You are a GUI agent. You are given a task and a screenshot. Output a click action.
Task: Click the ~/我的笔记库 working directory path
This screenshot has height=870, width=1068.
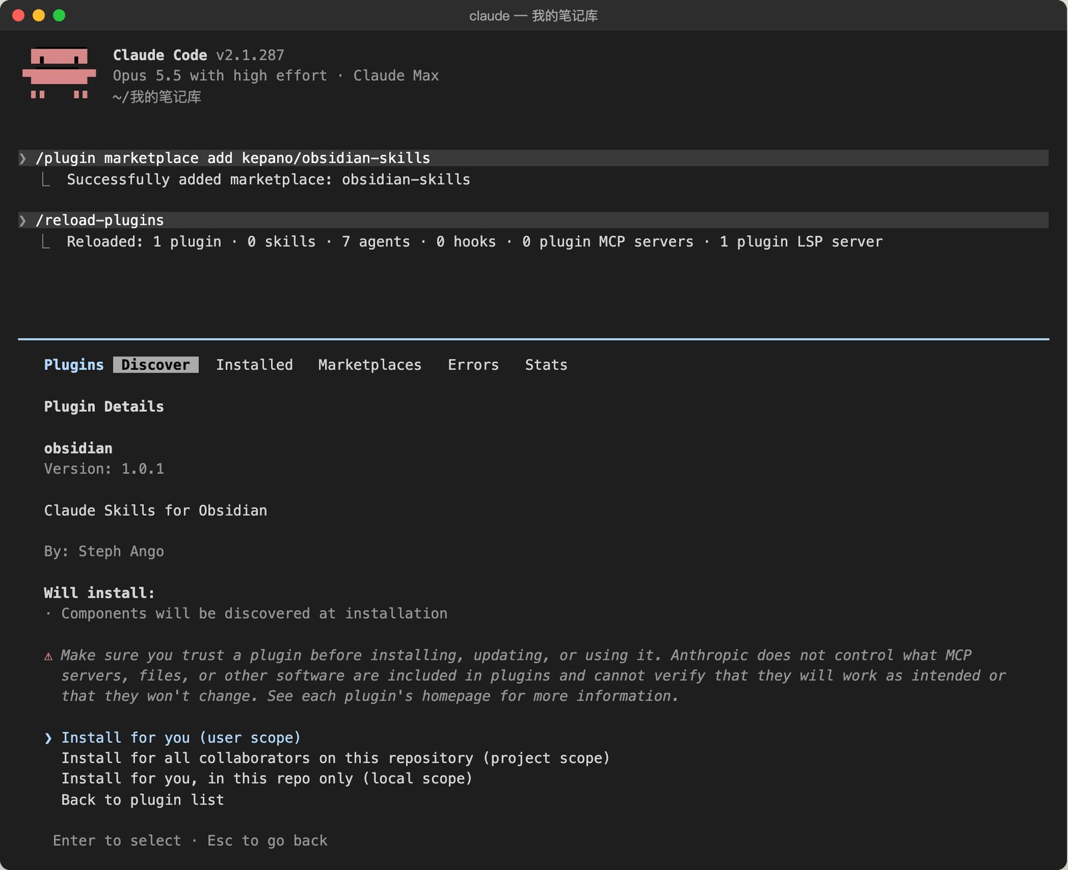pyautogui.click(x=157, y=97)
